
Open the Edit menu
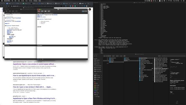pos(15,1)
